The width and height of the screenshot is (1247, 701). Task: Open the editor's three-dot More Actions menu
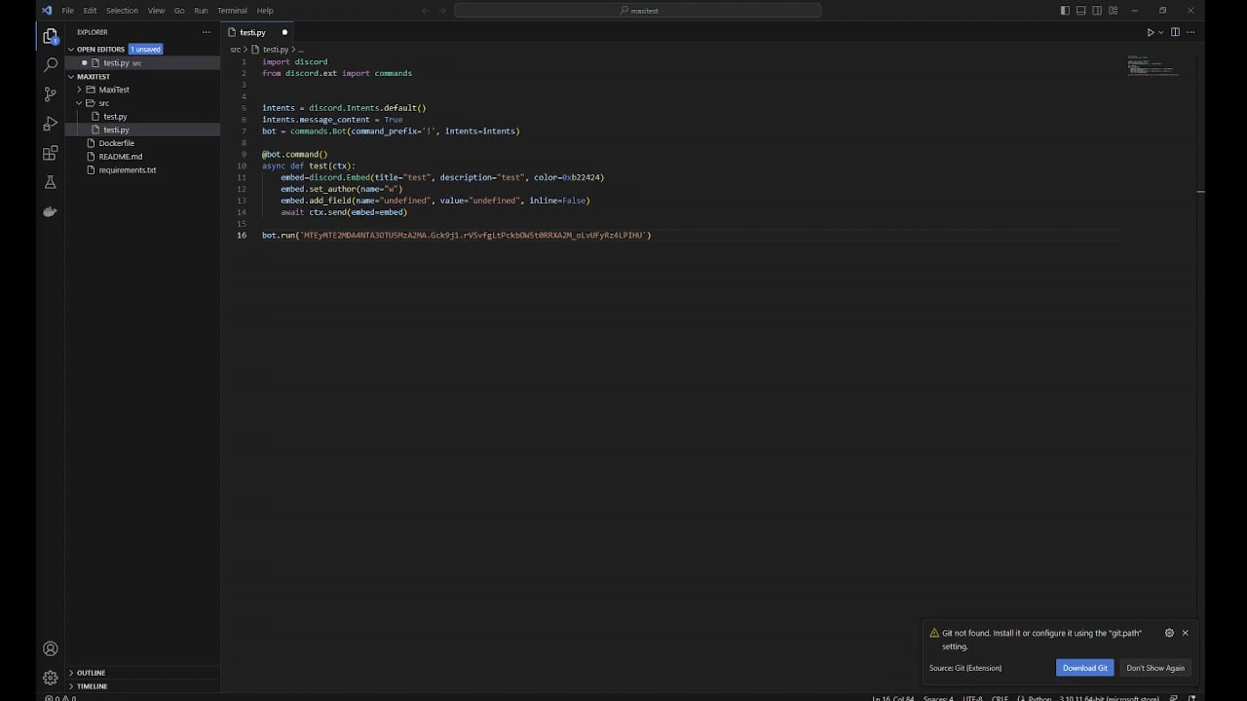point(1190,32)
